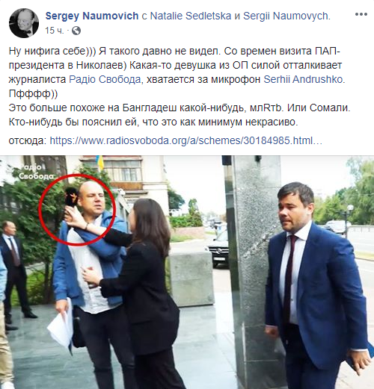
Task: Open the Радіо Свобода page mention
Action: click(105, 79)
